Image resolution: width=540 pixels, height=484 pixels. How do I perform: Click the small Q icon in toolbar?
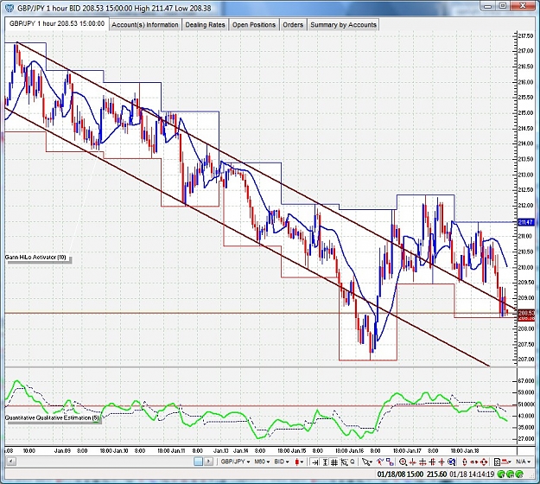click(353, 462)
